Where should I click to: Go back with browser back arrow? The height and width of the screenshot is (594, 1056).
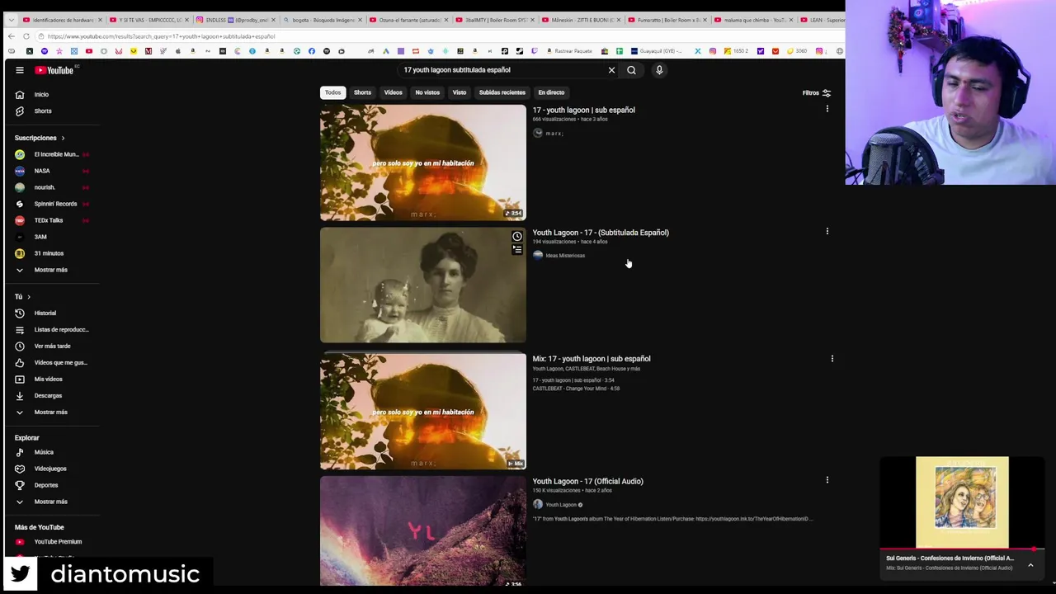(11, 36)
